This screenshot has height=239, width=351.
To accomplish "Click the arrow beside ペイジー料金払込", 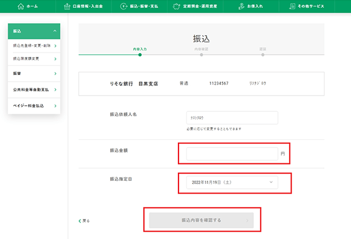I will tap(55, 106).
